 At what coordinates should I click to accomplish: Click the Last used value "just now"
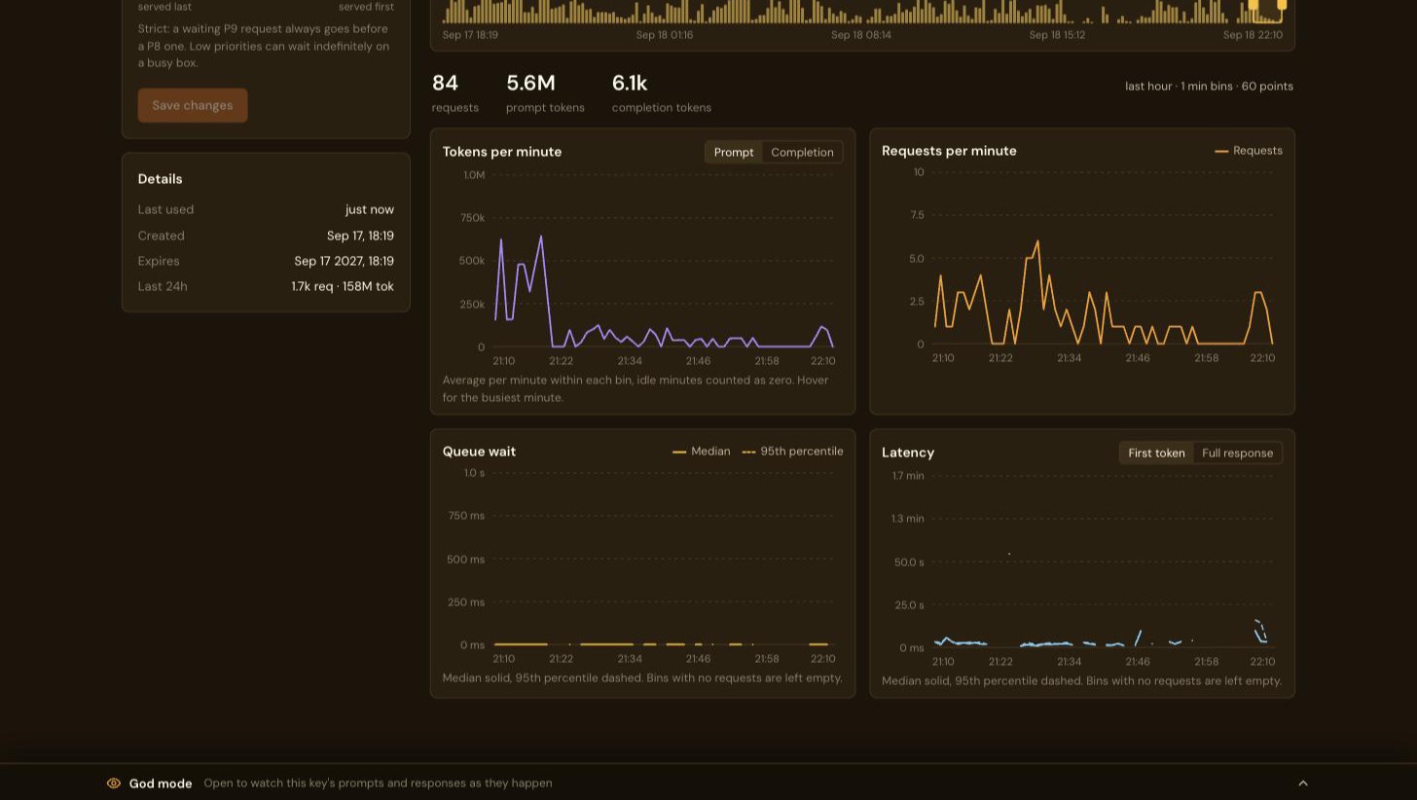[370, 210]
